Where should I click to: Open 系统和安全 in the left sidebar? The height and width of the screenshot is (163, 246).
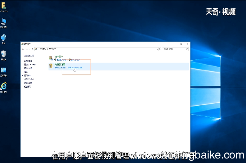28,61
